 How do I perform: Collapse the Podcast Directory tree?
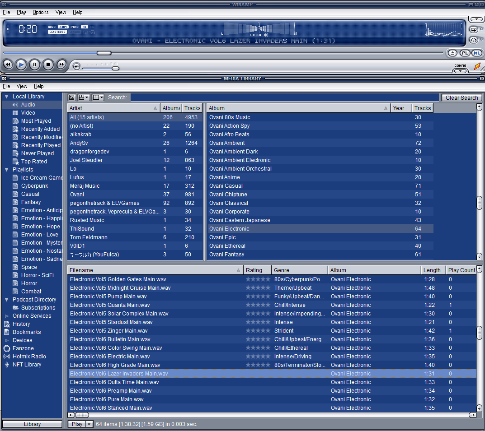pos(6,300)
